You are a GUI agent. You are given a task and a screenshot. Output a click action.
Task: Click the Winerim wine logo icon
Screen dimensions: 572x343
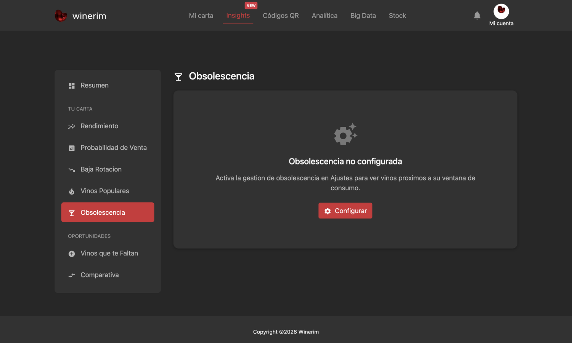pos(61,16)
